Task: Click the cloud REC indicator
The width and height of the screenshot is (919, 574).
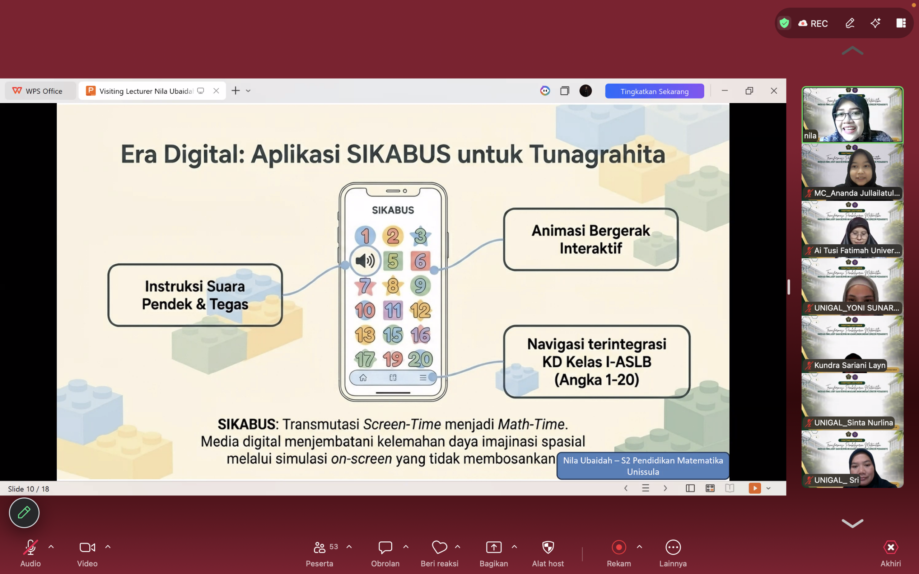Action: tap(813, 24)
